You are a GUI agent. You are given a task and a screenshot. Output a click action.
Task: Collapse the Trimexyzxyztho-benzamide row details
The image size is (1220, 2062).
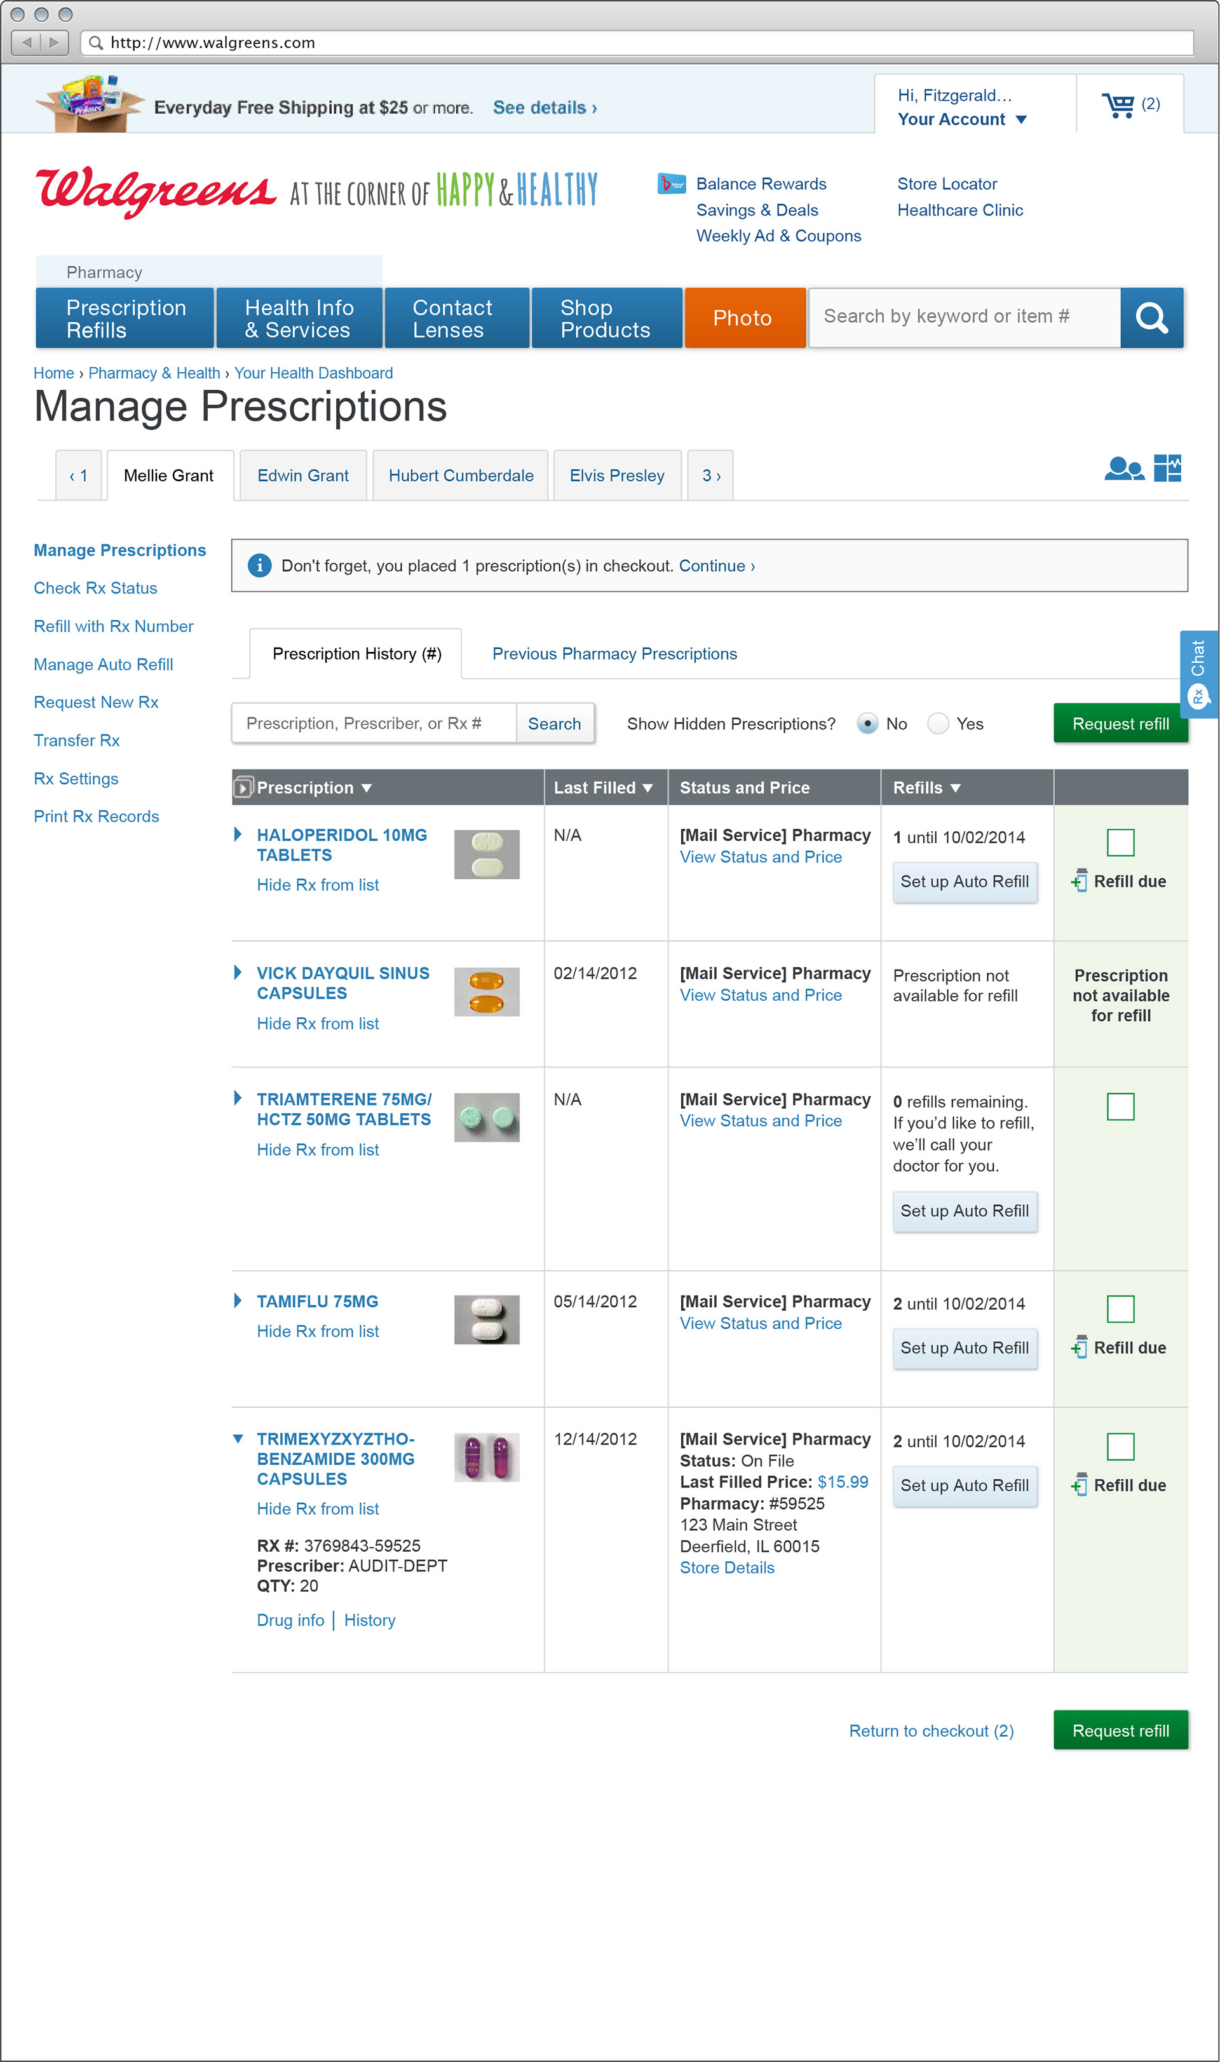tap(238, 1439)
